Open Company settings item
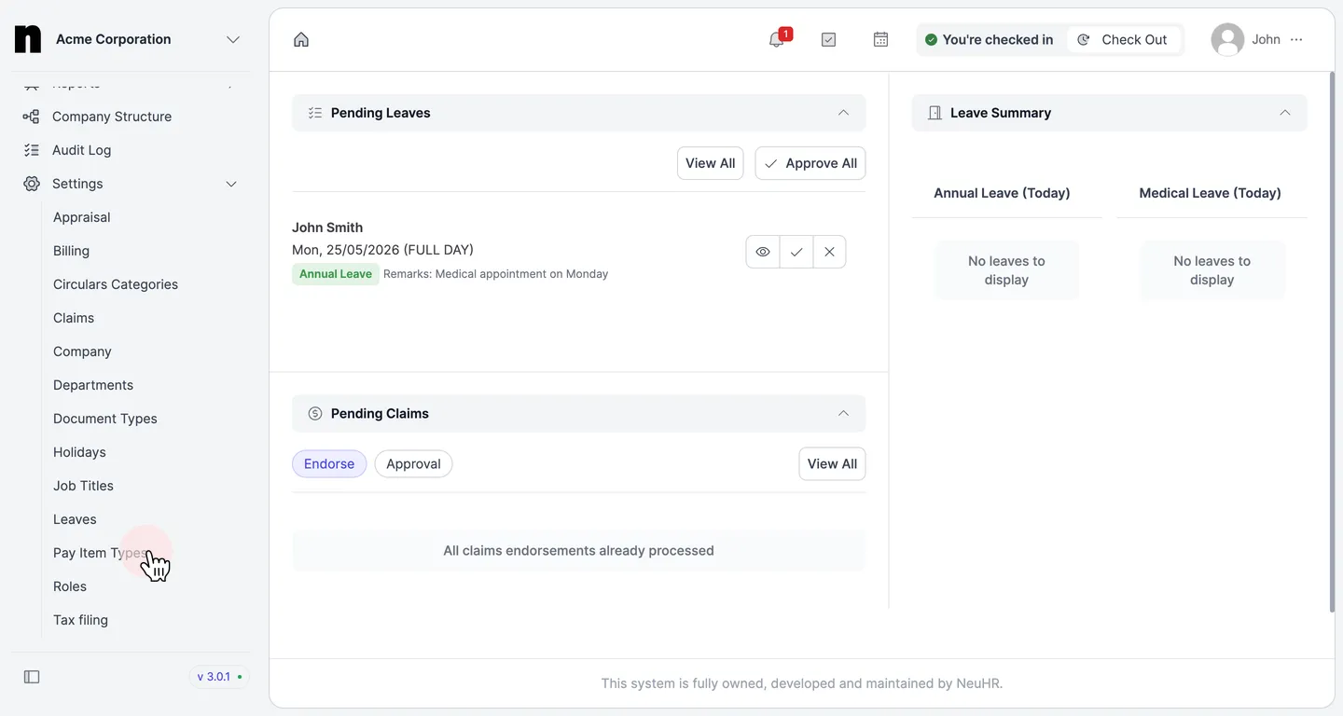The image size is (1343, 716). coord(82,351)
